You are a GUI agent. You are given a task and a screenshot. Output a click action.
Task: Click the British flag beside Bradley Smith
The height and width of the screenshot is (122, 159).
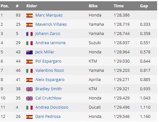coord(29,89)
